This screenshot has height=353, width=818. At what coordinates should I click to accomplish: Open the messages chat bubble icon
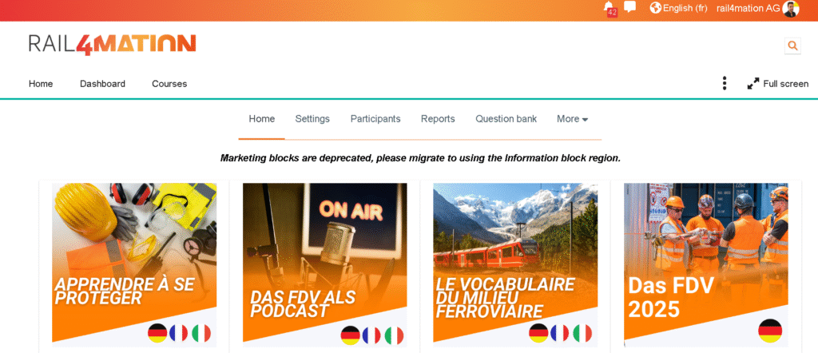tap(630, 7)
